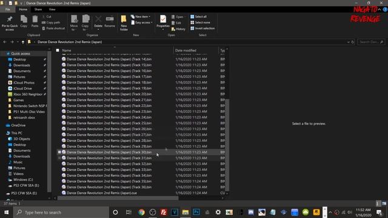Open Windows (C:) drive

point(23,180)
